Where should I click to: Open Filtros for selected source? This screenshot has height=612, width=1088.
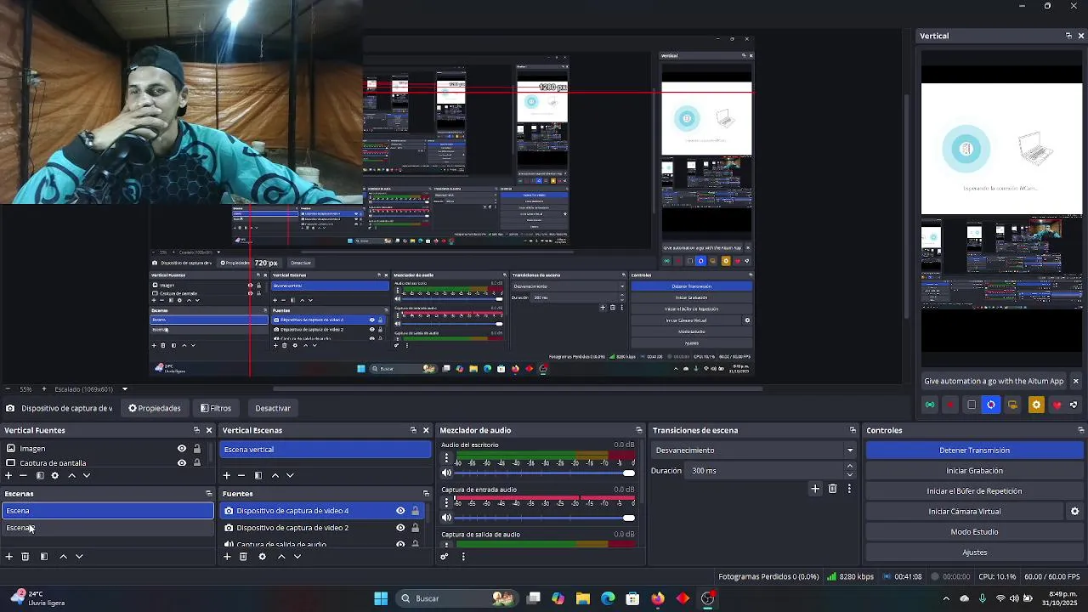[x=215, y=408]
